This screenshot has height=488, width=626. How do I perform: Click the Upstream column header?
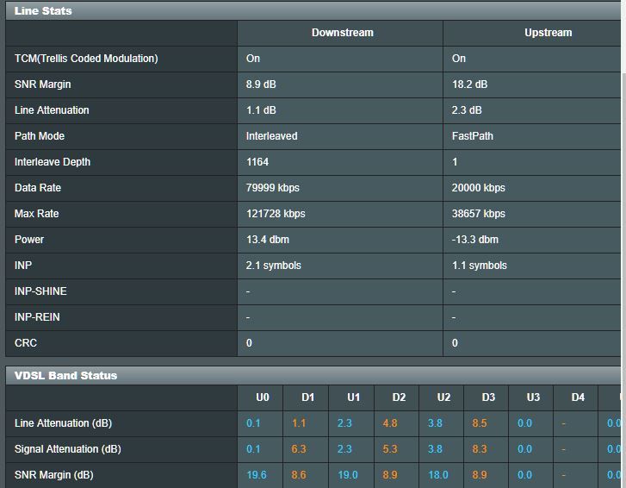(x=548, y=33)
